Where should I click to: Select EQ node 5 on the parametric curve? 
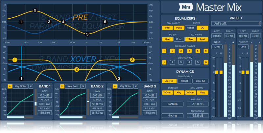(x=87, y=34)
